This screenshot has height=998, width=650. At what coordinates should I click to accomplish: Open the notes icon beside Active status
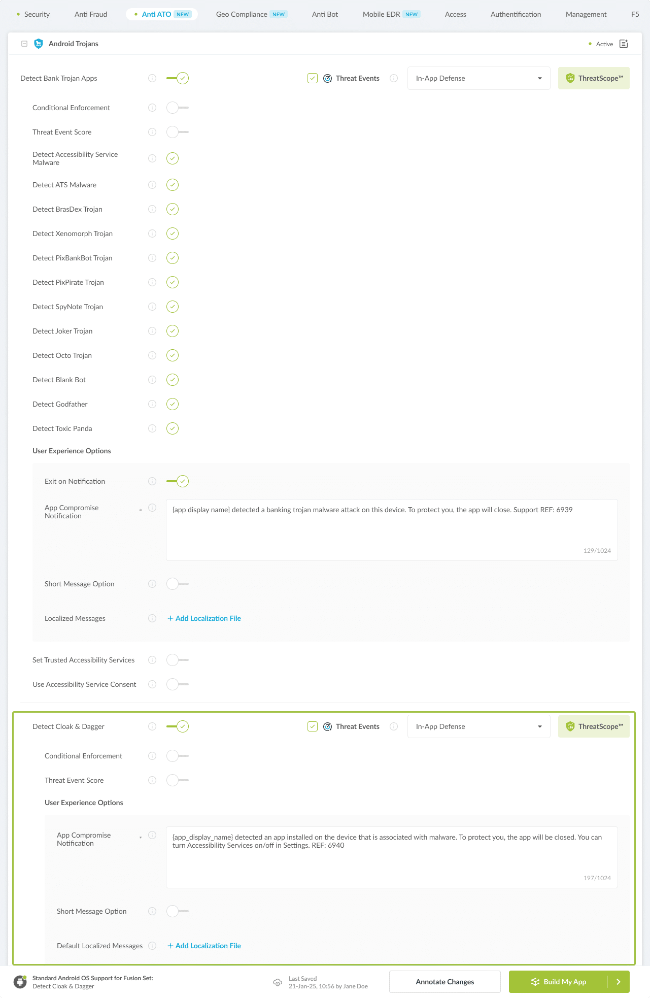tap(624, 44)
